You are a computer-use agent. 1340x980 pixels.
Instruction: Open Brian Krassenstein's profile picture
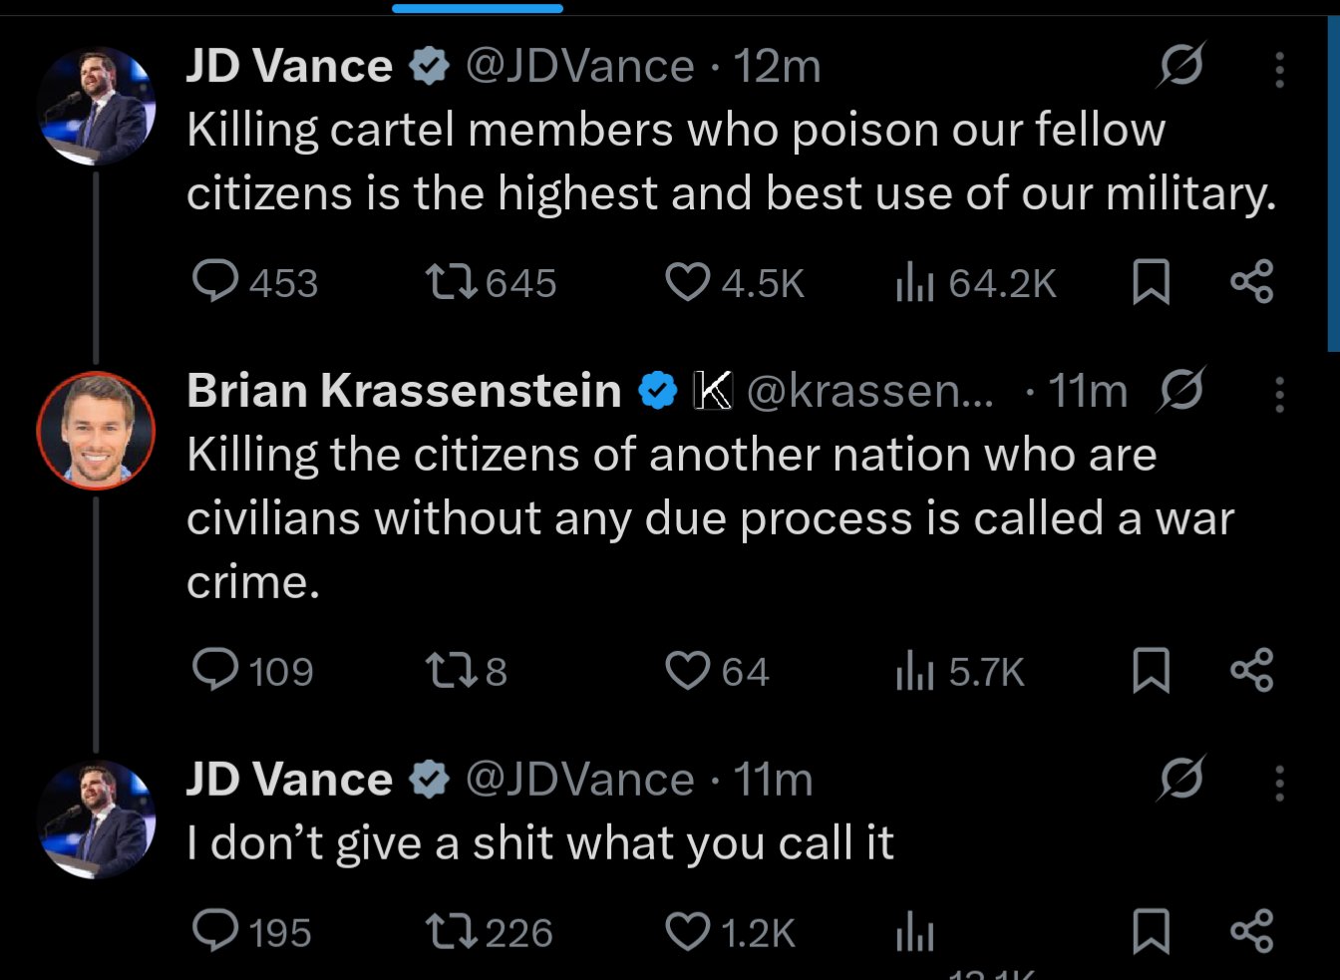pyautogui.click(x=96, y=431)
